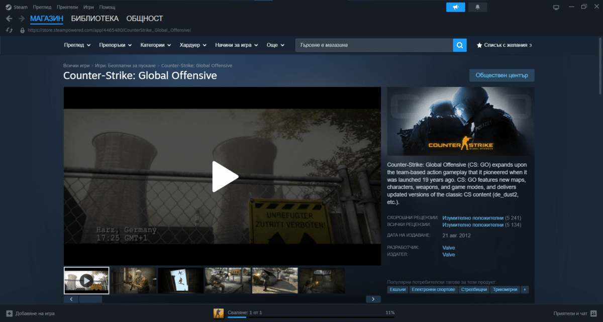Select the fourth screenshot thumbnail

pos(228,280)
